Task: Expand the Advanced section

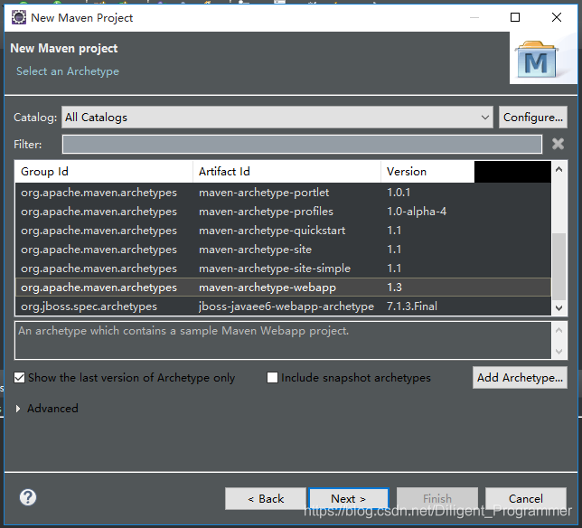Action: (18, 409)
